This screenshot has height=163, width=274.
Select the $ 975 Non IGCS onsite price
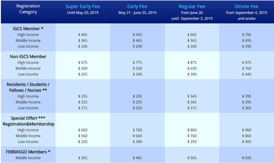pyautogui.click(x=247, y=63)
